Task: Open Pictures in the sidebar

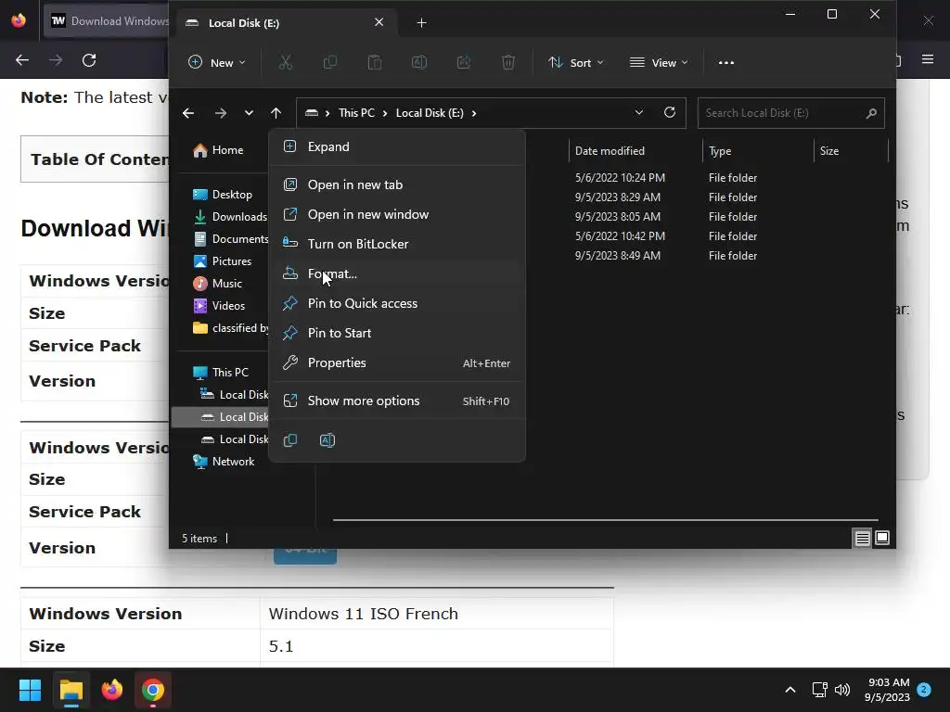Action: pyautogui.click(x=223, y=261)
